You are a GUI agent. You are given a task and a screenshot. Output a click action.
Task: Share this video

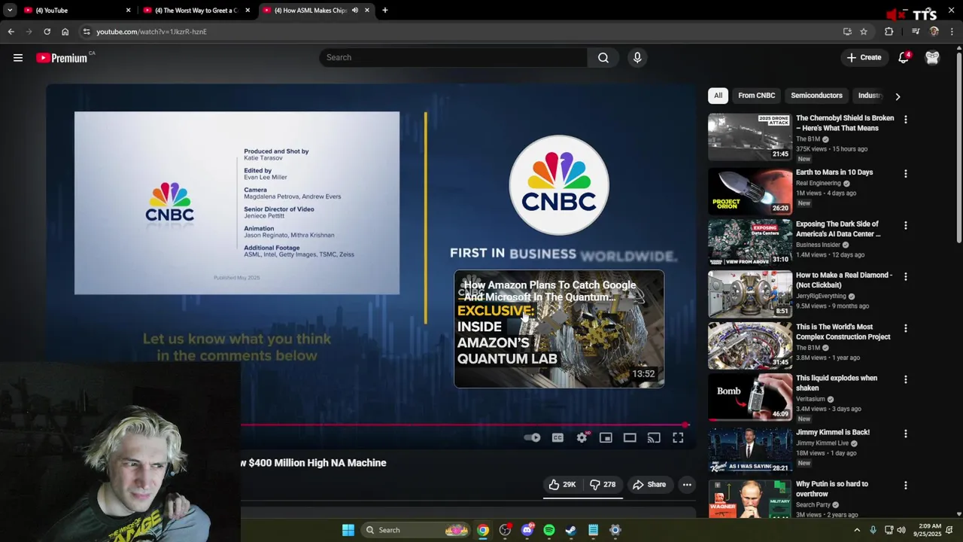pos(649,485)
